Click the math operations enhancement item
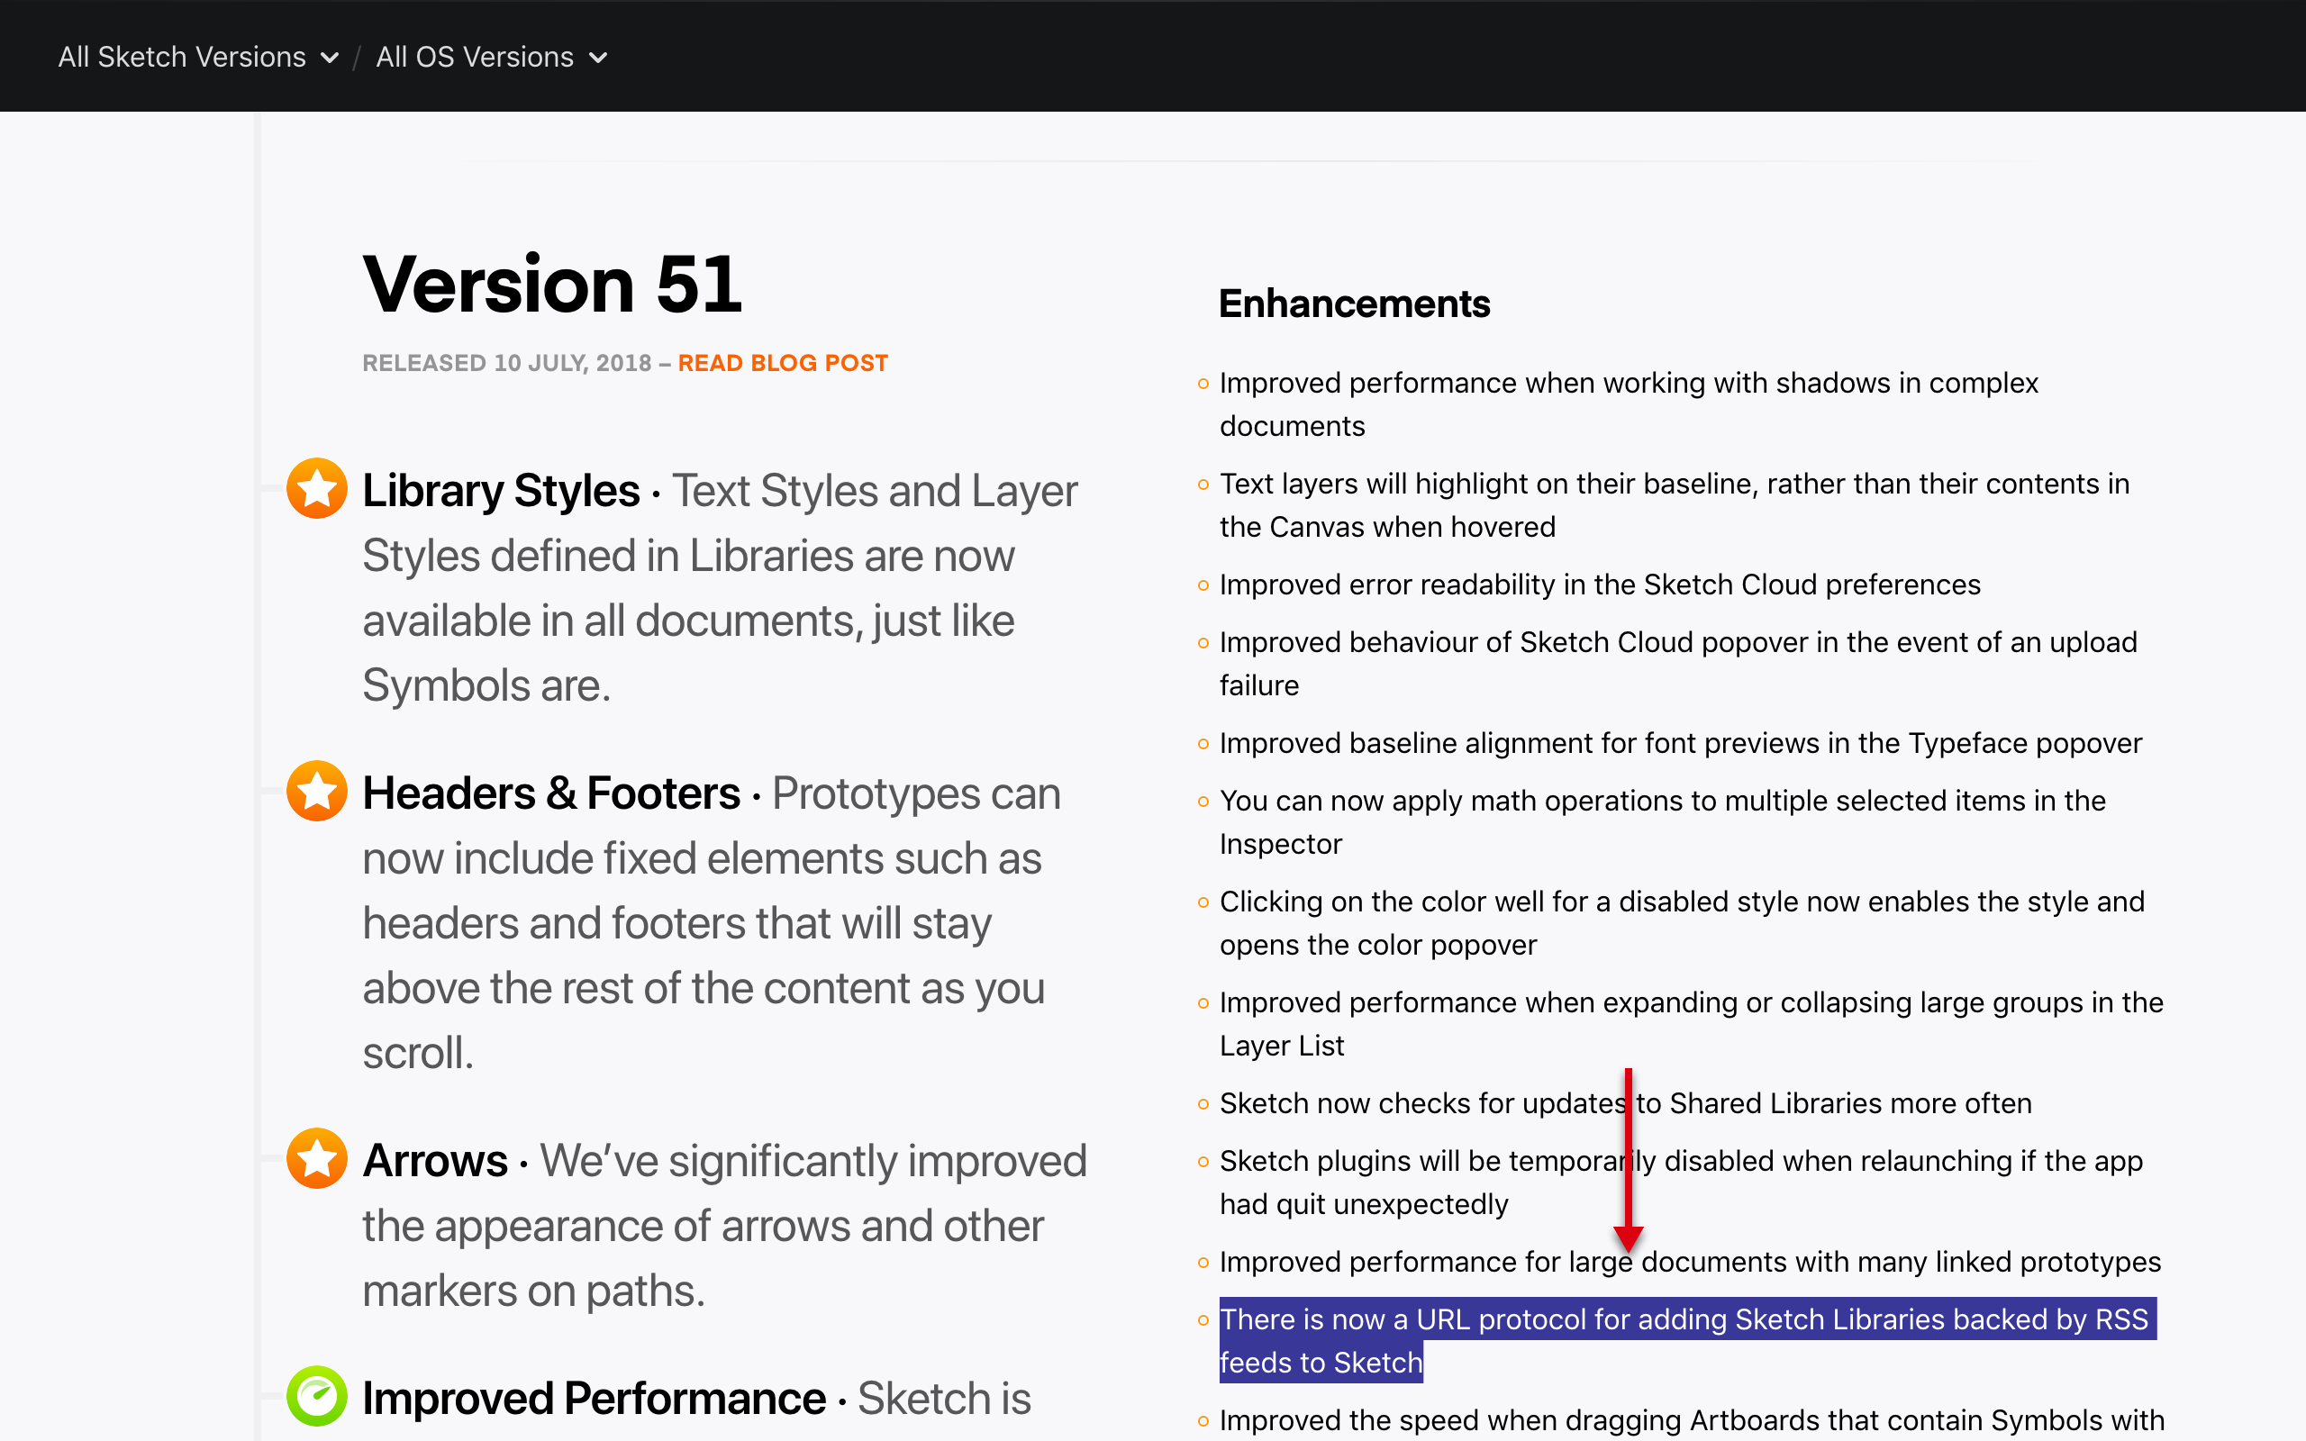 [1662, 802]
